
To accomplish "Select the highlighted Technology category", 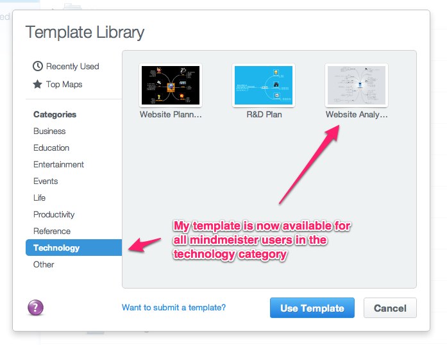I will [74, 248].
